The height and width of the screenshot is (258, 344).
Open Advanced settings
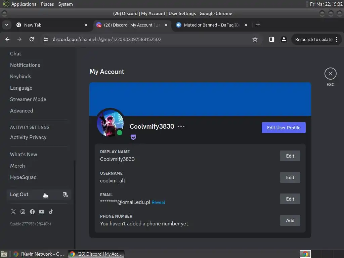tap(39, 111)
